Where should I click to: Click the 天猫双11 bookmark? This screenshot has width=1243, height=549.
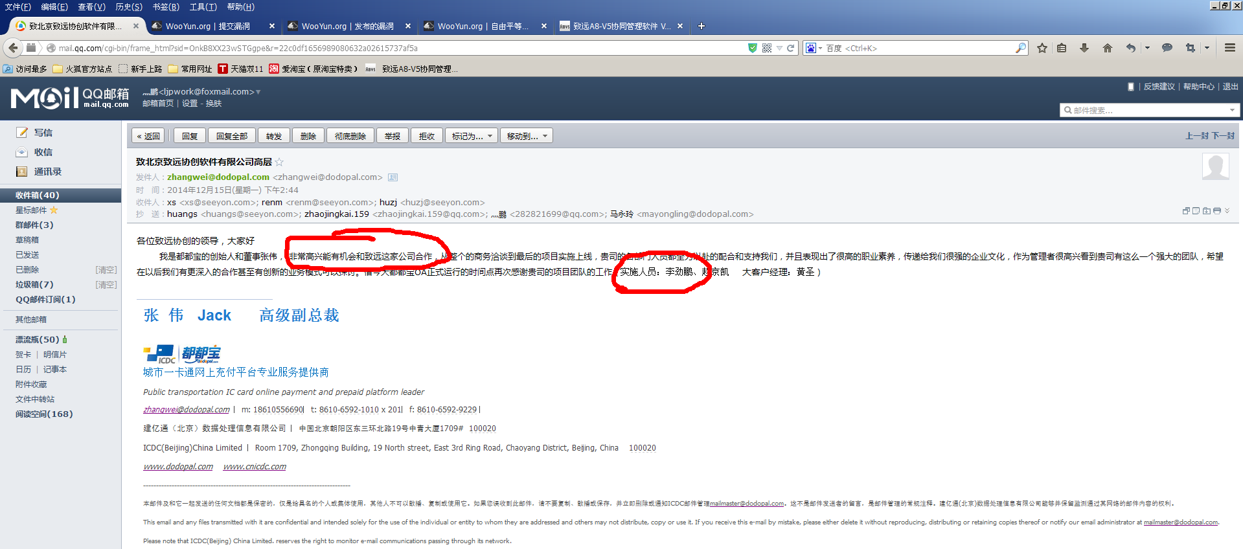tap(241, 69)
